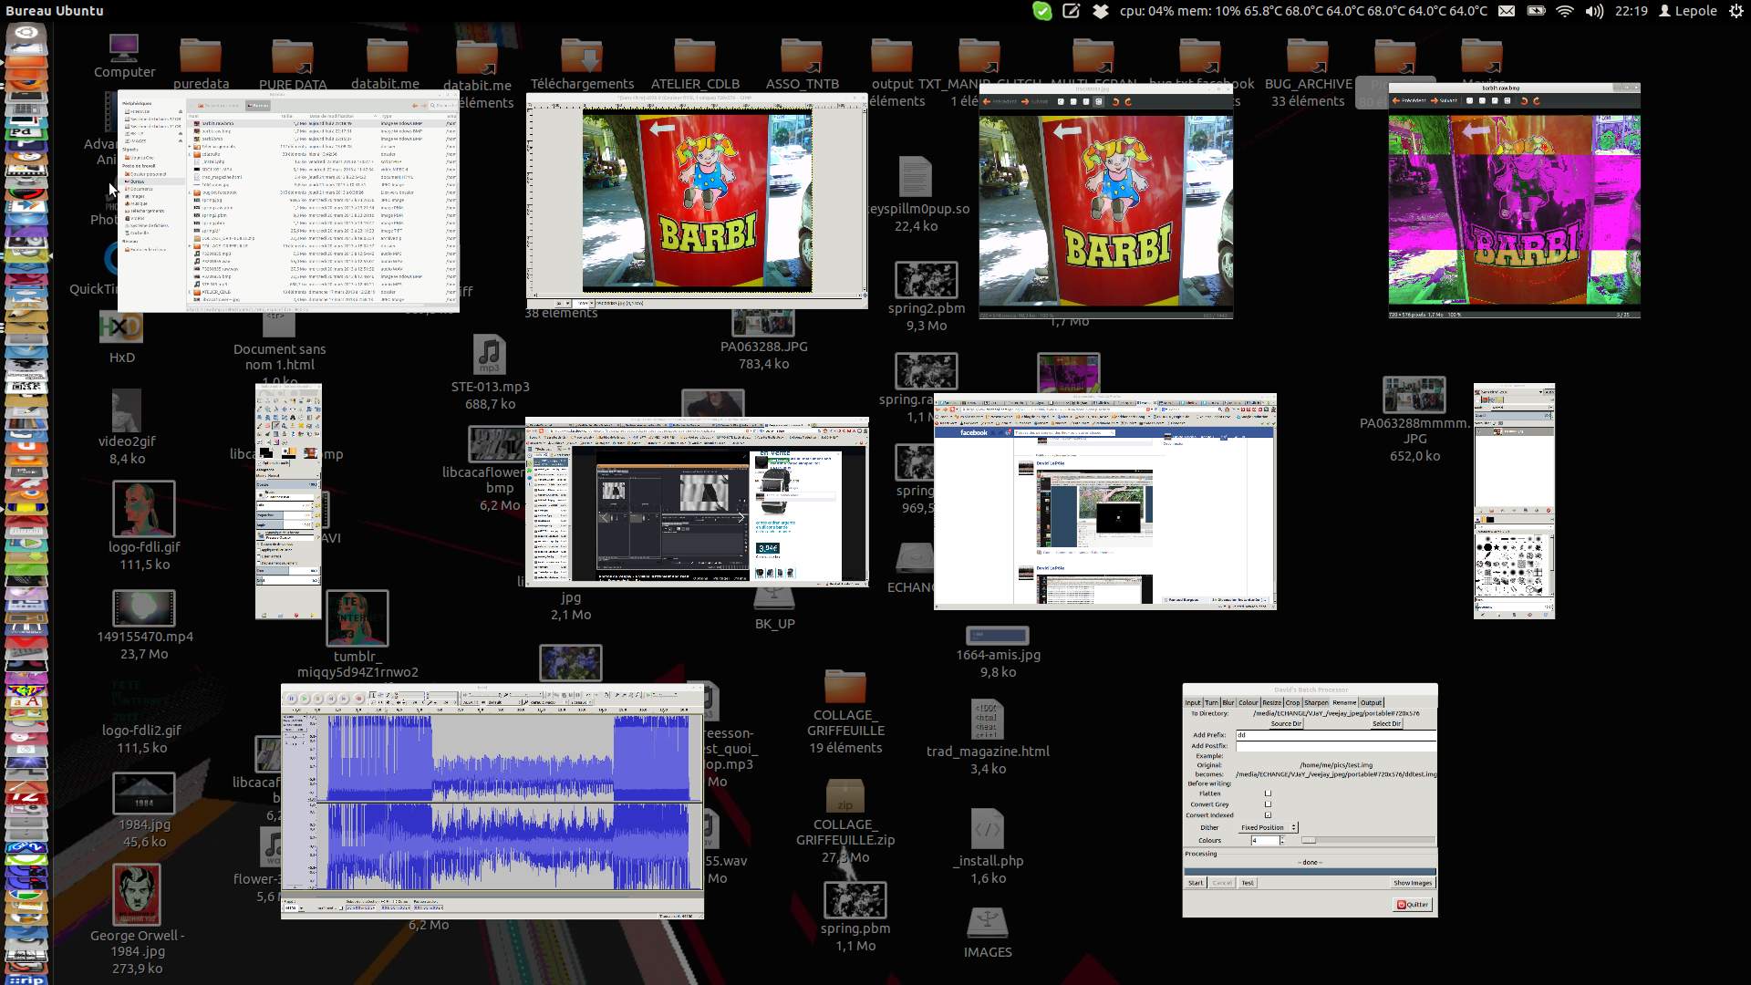The width and height of the screenshot is (1751, 985).
Task: Open the Sharpen tab
Action: pyautogui.click(x=1316, y=702)
